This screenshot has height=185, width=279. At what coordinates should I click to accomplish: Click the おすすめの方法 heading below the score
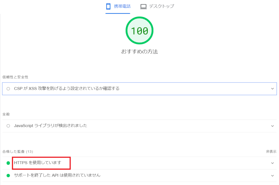tap(139, 52)
